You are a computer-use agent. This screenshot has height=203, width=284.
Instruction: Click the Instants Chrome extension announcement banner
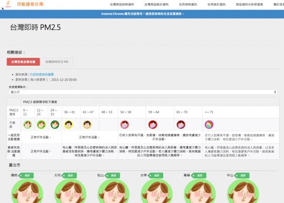coord(142,14)
